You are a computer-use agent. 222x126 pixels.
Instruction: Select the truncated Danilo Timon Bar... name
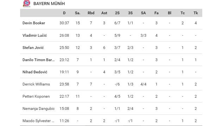click(38, 60)
